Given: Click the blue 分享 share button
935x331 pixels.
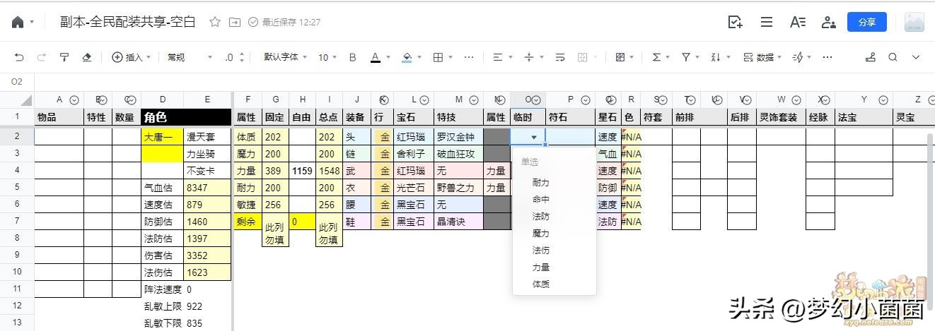Looking at the screenshot, I should click(867, 22).
